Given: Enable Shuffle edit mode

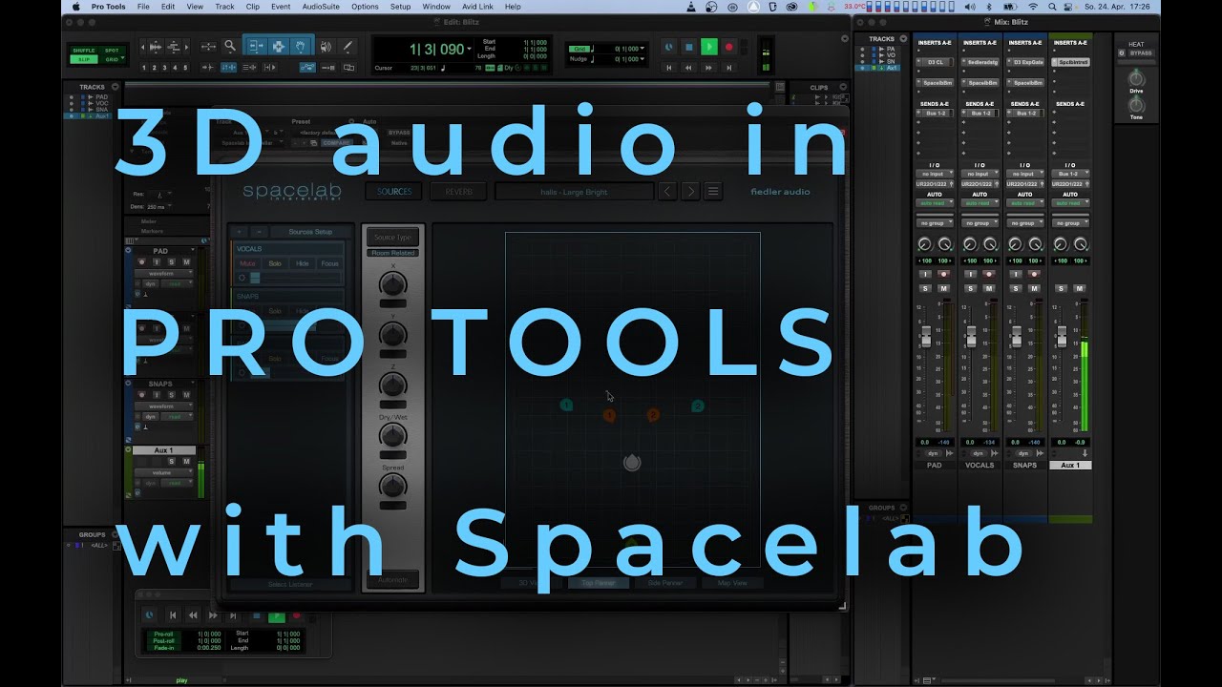Looking at the screenshot, I should point(83,51).
